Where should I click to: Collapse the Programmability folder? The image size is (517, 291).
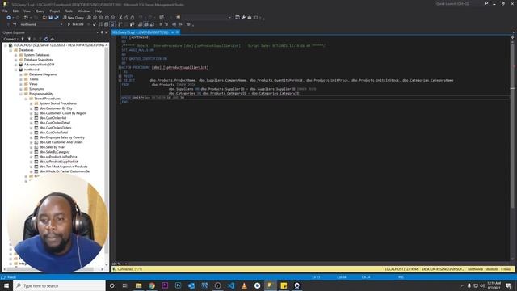[21, 94]
